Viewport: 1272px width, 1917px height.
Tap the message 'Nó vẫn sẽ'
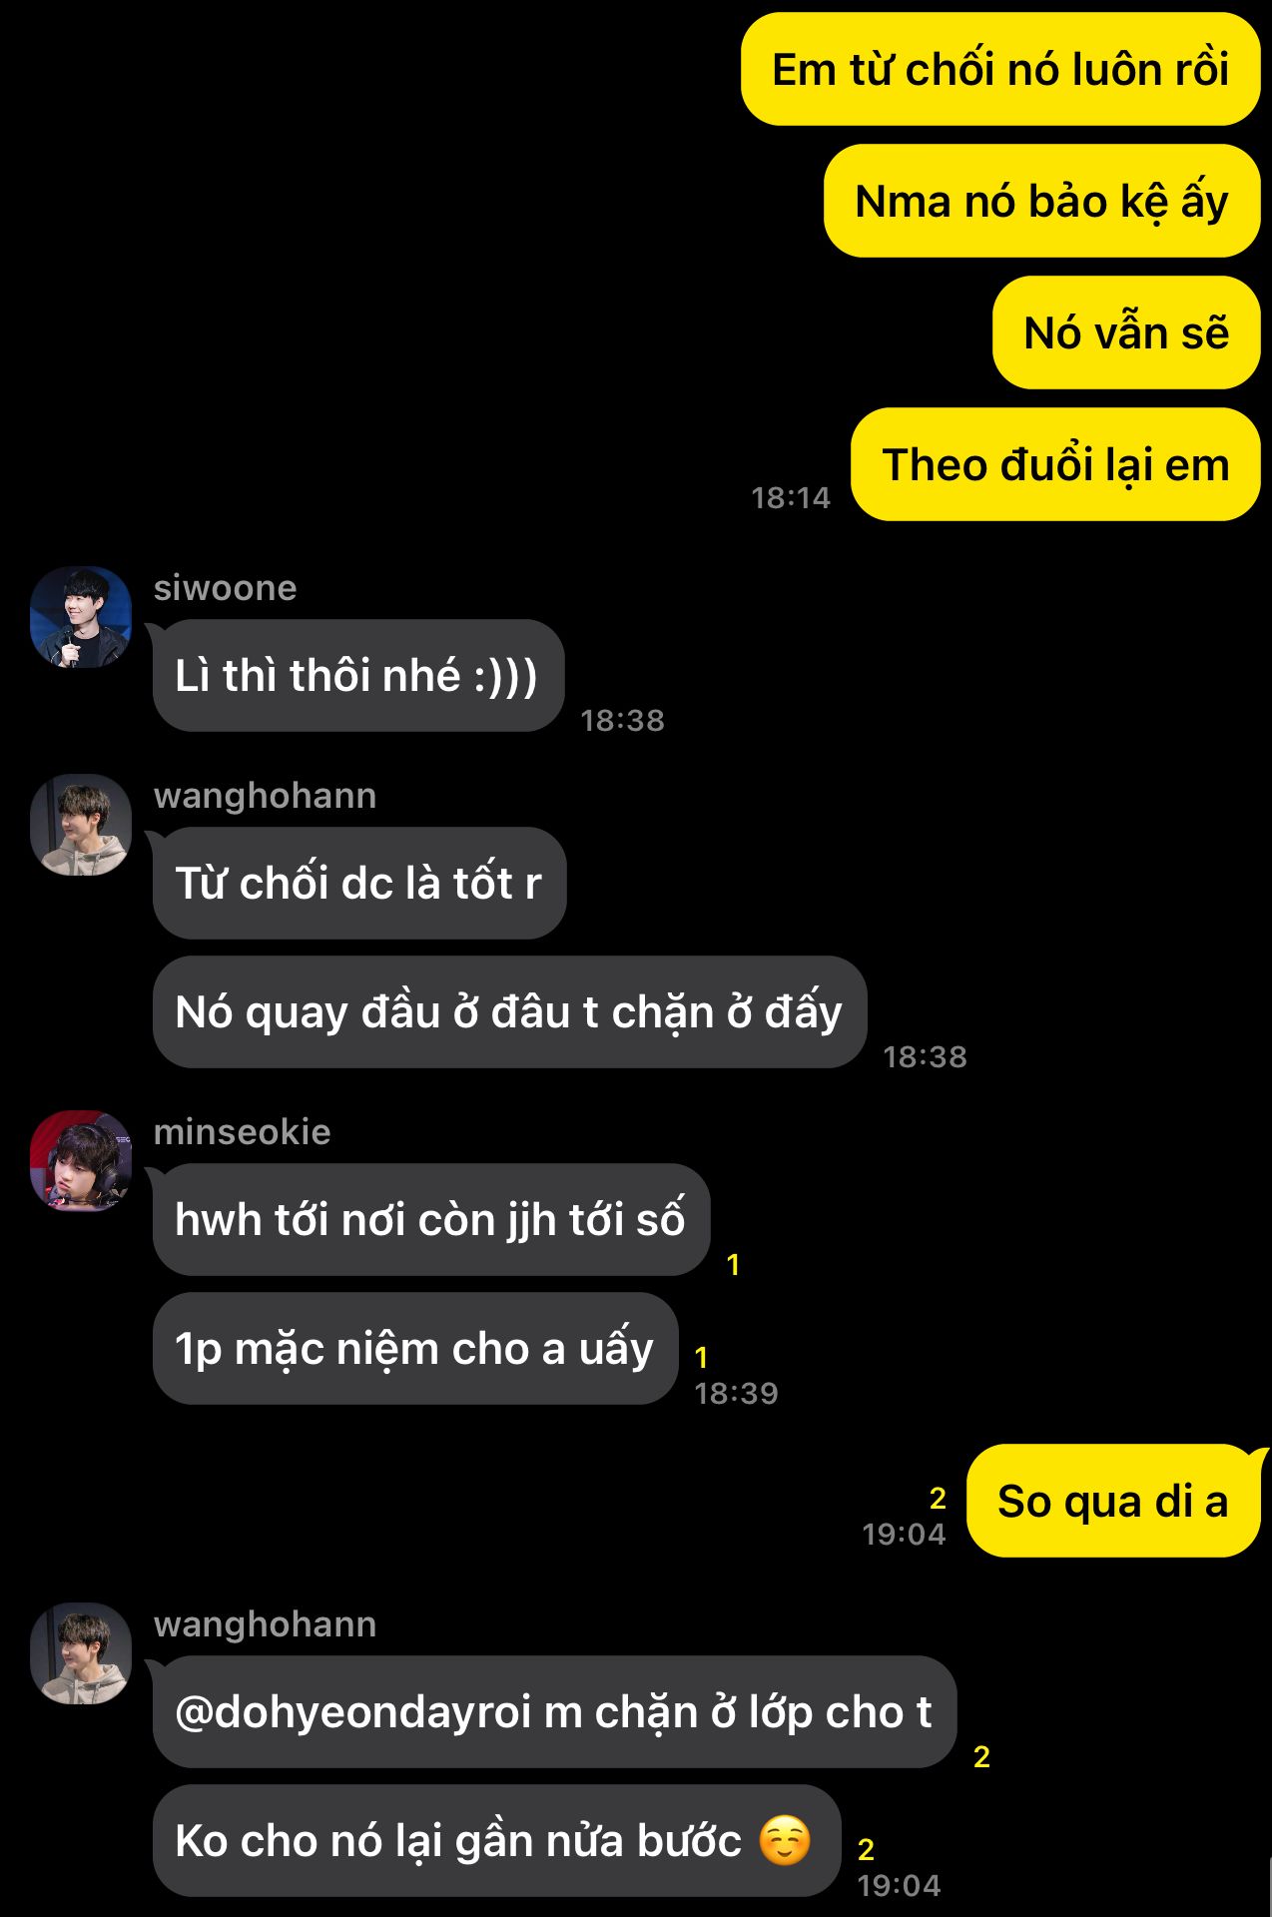pyautogui.click(x=1126, y=332)
